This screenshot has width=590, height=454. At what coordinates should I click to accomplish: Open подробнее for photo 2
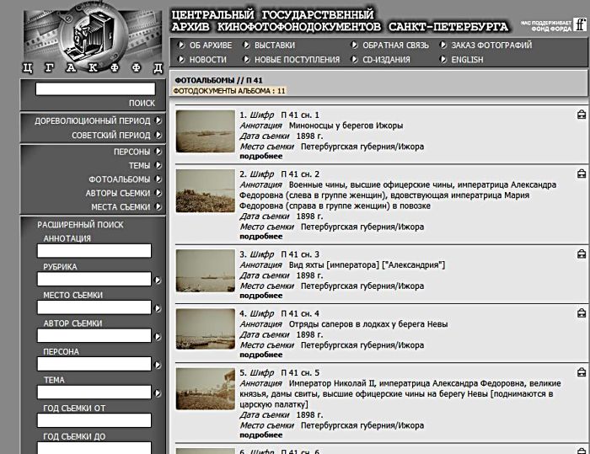(260, 237)
